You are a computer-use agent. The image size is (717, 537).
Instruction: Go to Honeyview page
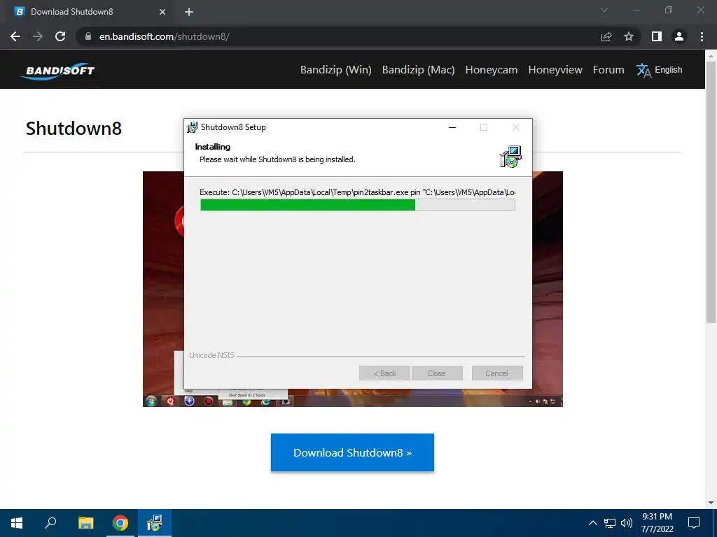555,70
